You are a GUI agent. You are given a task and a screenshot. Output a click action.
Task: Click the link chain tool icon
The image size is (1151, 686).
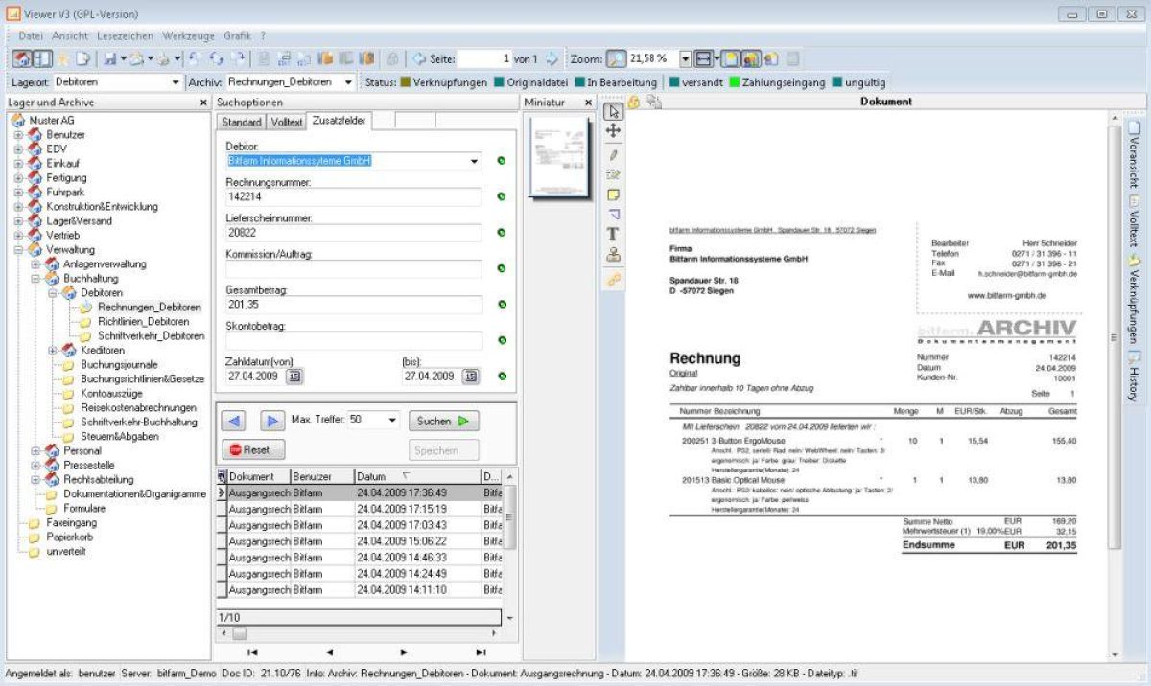614,279
